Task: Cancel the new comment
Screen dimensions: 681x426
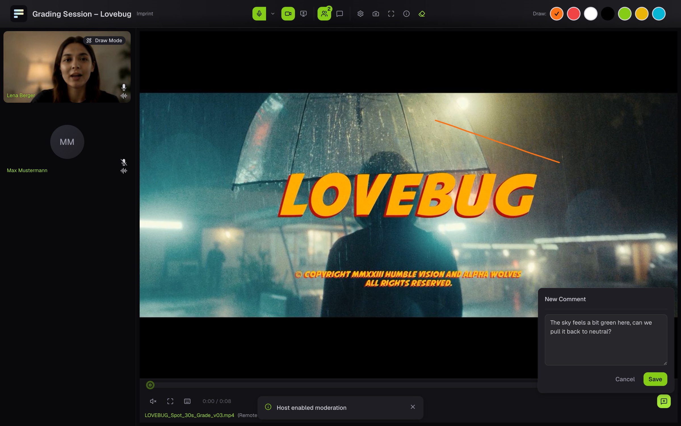Action: [x=625, y=379]
